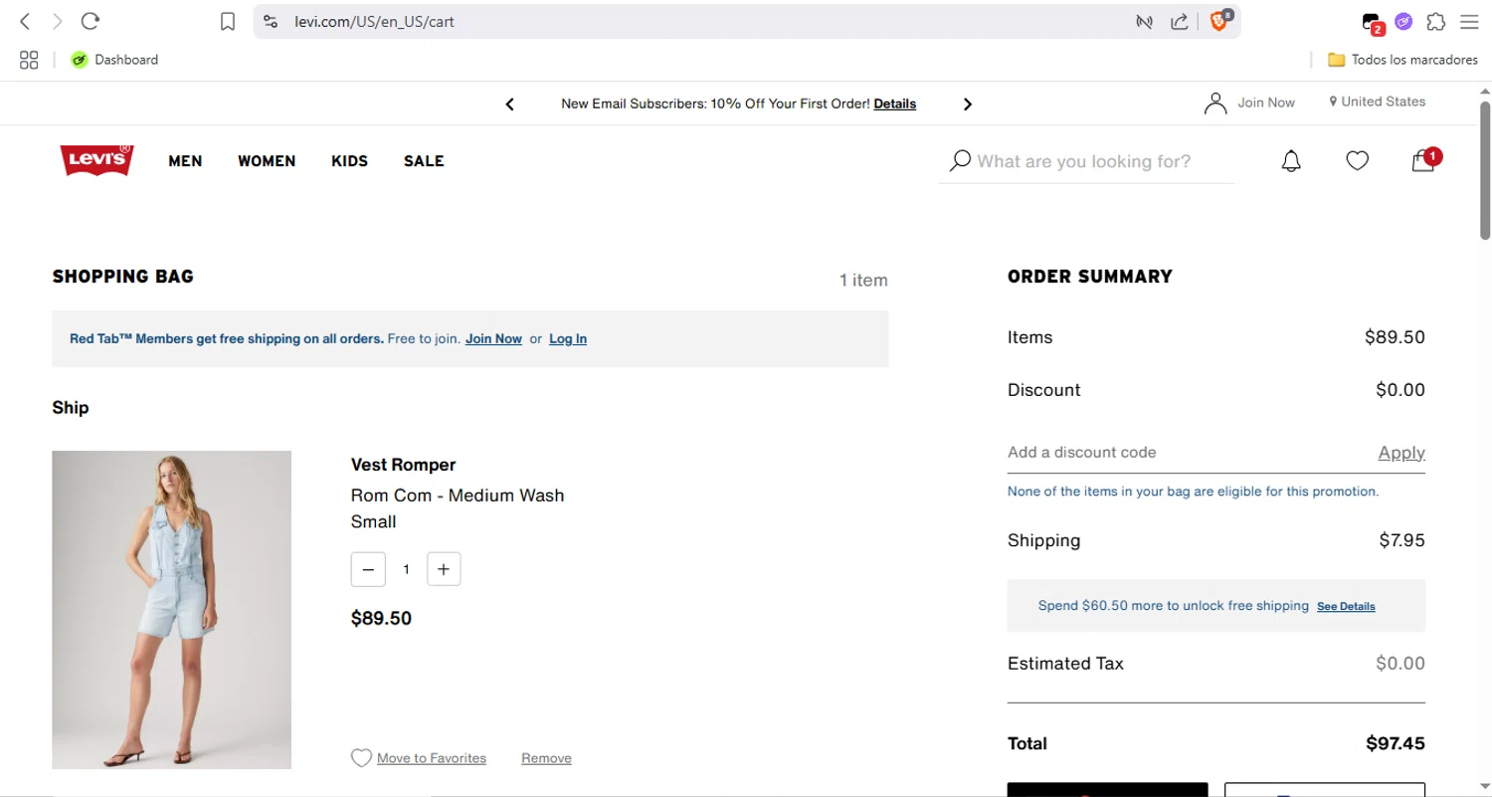Screen dimensions: 1492x797
Task: Decrease Vest Romper quantity
Action: coord(368,569)
